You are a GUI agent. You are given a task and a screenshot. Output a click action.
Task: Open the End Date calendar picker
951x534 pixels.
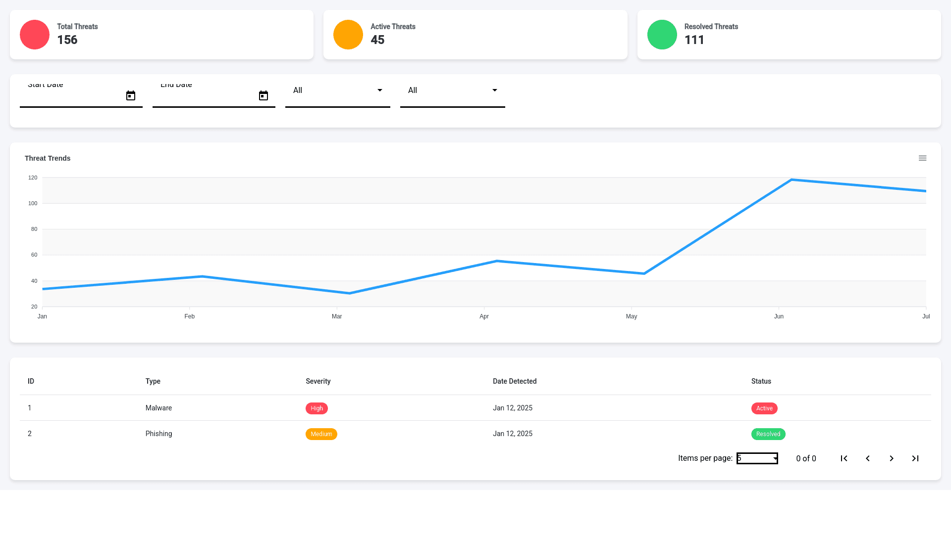pos(264,95)
